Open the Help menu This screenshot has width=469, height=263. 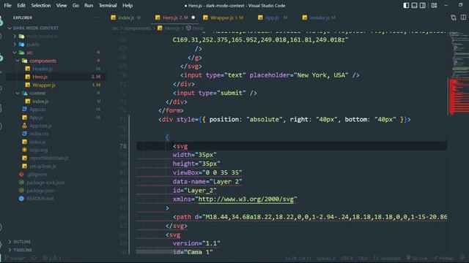click(128, 5)
